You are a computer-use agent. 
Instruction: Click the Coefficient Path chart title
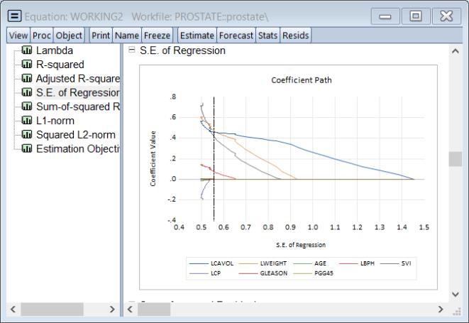(x=301, y=80)
